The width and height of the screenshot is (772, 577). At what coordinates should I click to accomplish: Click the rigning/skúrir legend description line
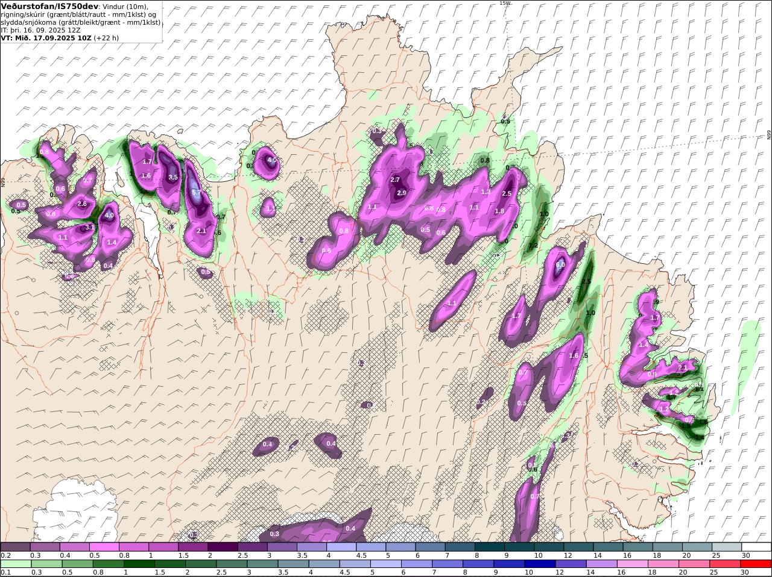click(x=78, y=14)
